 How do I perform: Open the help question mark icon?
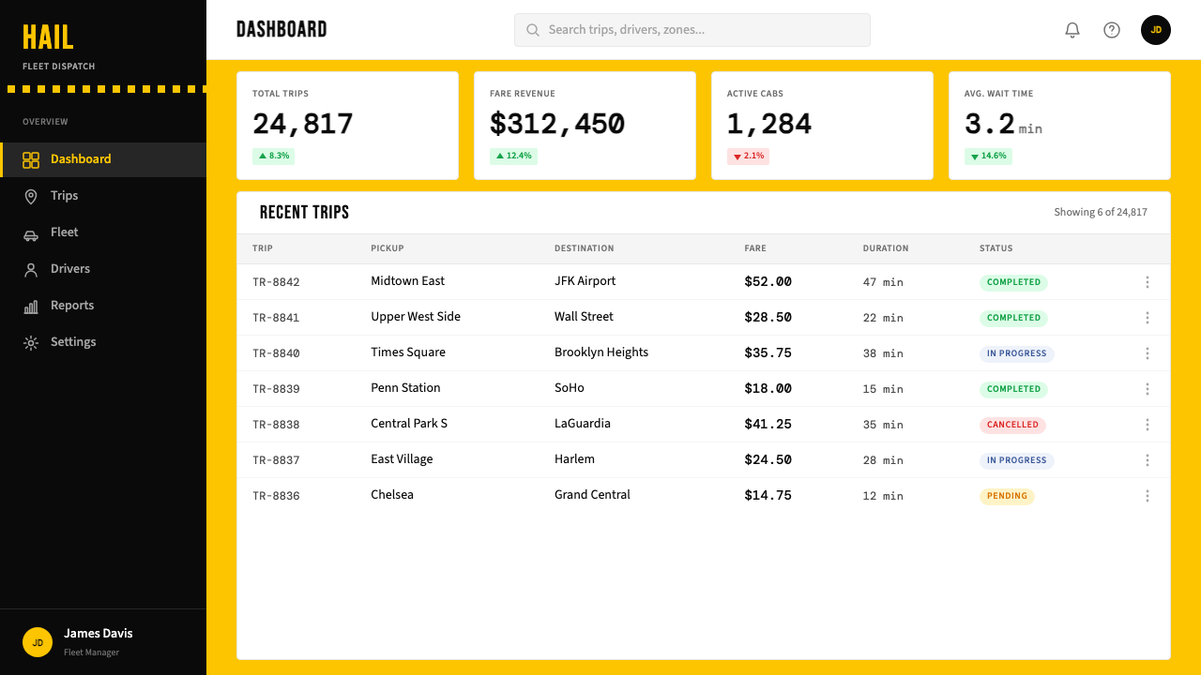pyautogui.click(x=1112, y=30)
